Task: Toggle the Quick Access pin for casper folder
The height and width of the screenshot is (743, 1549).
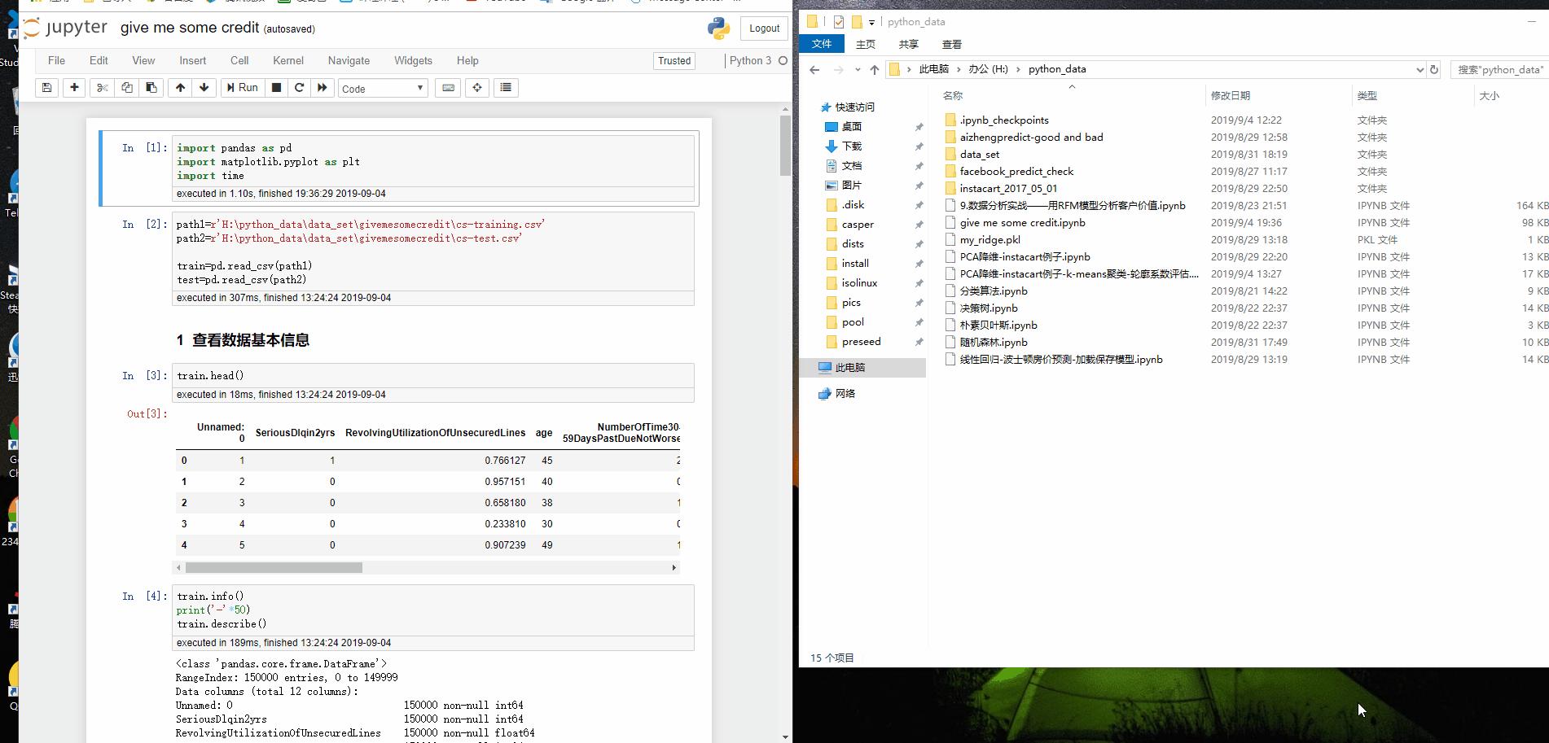Action: (919, 224)
